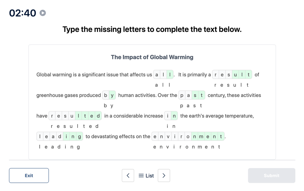
Task: Click the heading 'The Impact of Global Warming'
Action: (x=152, y=57)
